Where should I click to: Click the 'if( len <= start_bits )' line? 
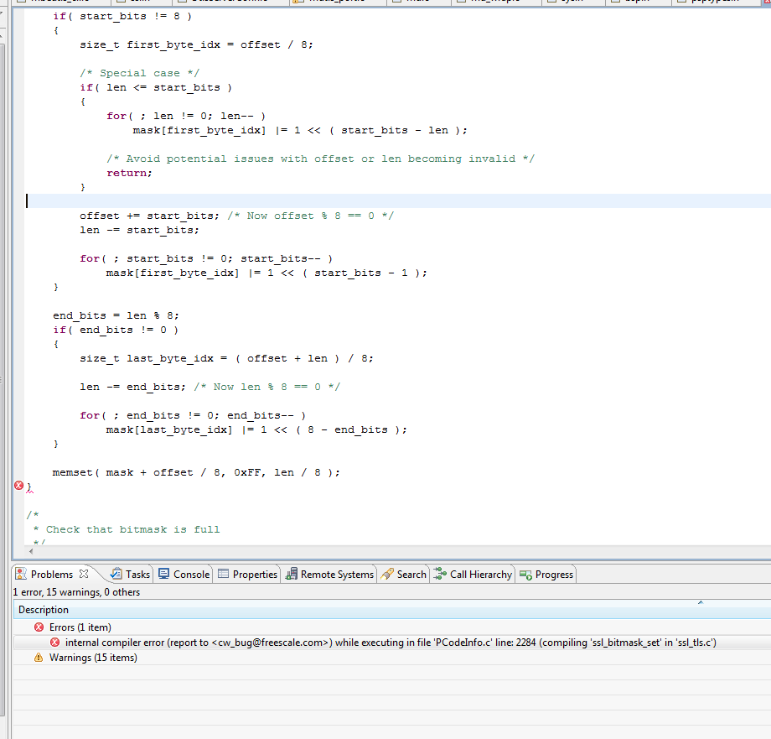tap(156, 87)
